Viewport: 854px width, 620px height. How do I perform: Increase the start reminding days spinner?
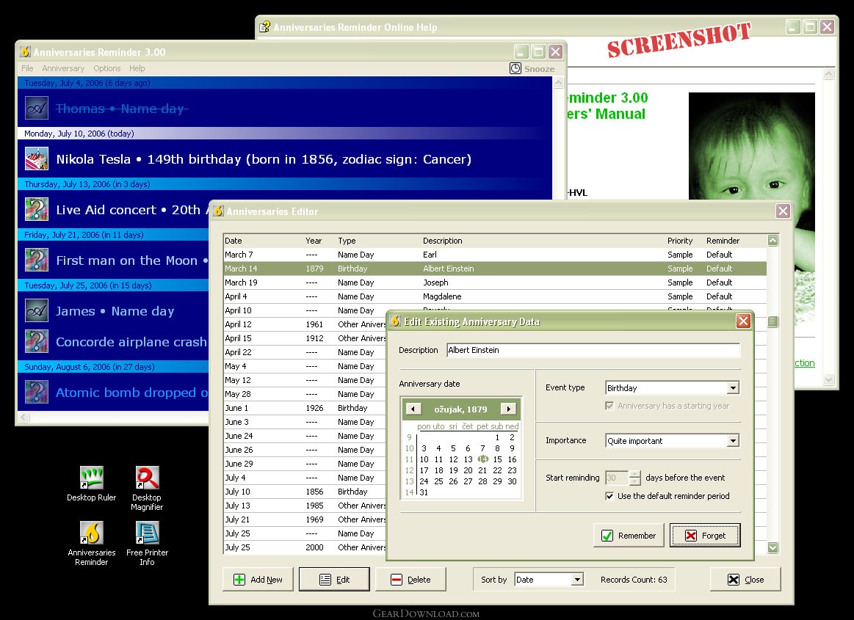(635, 473)
